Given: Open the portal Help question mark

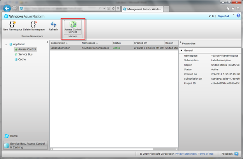Looking at the screenshot, I should 238,15.
